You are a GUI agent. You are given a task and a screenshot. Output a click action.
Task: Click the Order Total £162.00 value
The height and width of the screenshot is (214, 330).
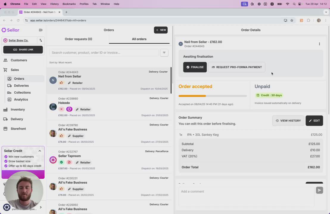pos(314,167)
